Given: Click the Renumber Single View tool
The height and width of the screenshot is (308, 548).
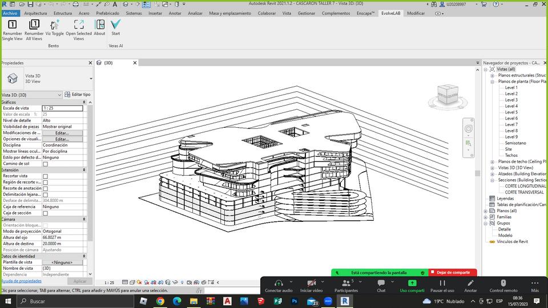Looking at the screenshot, I should click(x=12, y=30).
